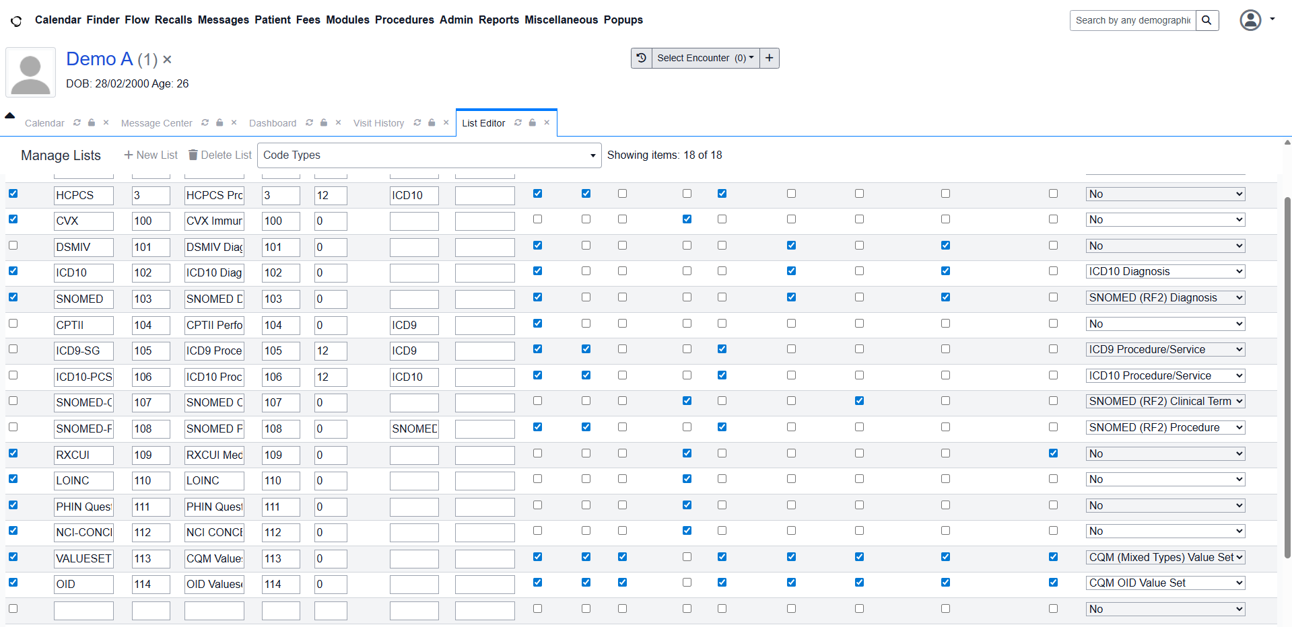This screenshot has width=1292, height=627.
Task: Expand the Select Encounter dropdown
Action: click(705, 58)
